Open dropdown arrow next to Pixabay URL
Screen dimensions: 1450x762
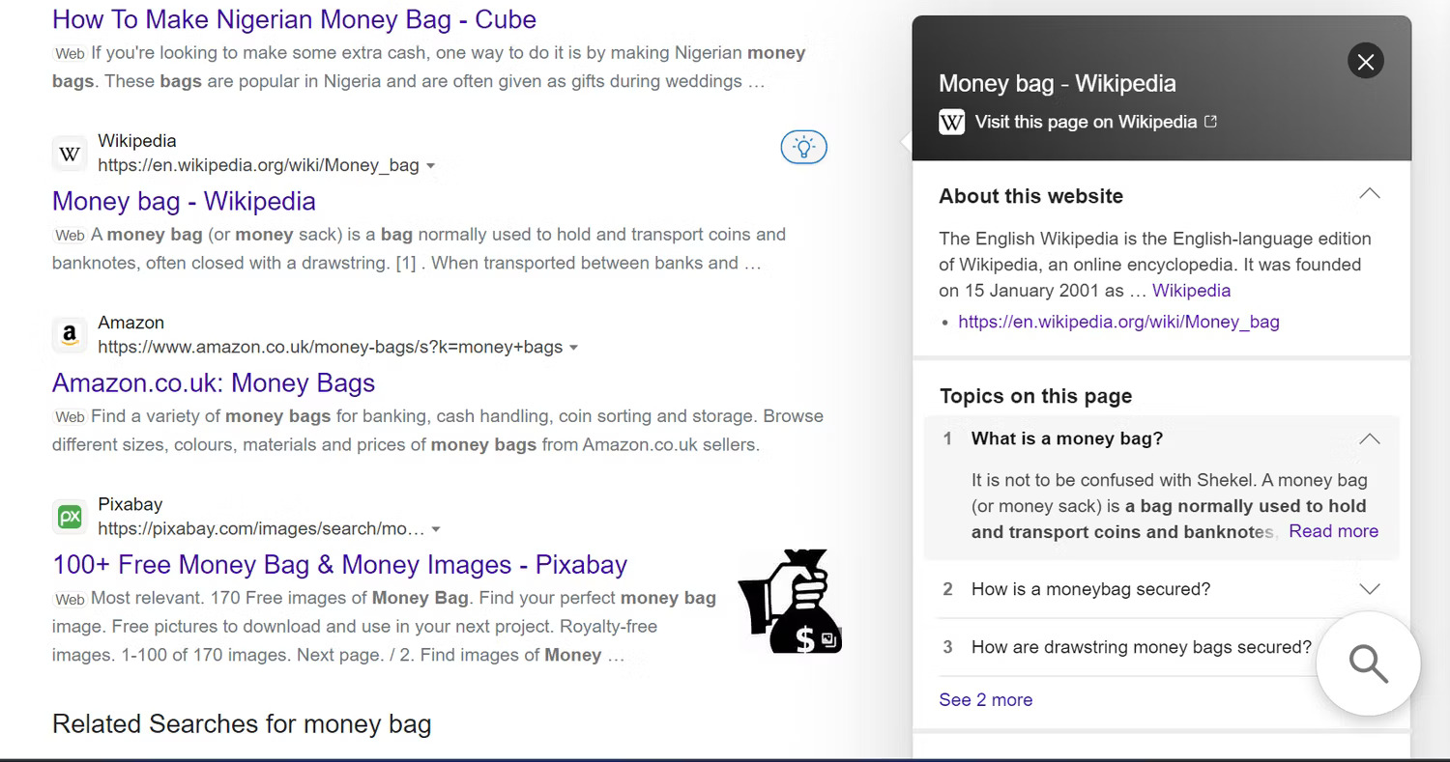coord(436,529)
